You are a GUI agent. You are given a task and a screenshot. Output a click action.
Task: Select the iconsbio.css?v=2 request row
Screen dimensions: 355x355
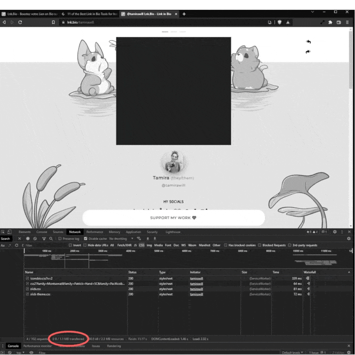click(188, 278)
